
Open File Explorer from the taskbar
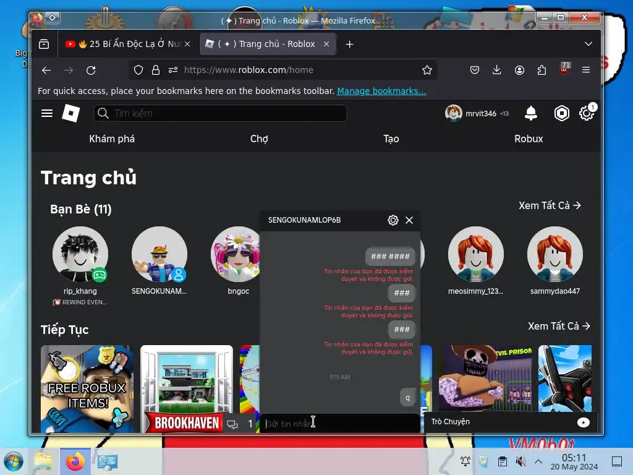point(43,461)
